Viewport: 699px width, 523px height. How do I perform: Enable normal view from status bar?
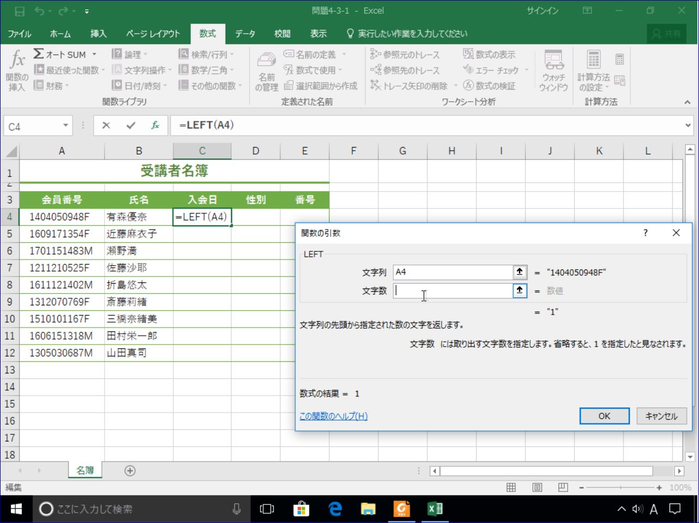[x=510, y=488]
